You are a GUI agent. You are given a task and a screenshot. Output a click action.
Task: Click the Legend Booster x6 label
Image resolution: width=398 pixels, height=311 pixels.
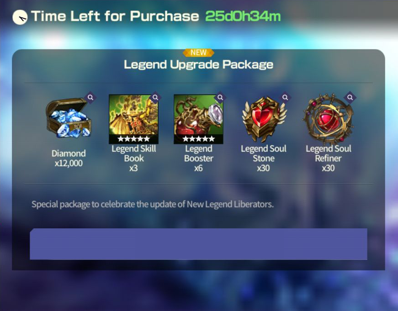tap(198, 158)
